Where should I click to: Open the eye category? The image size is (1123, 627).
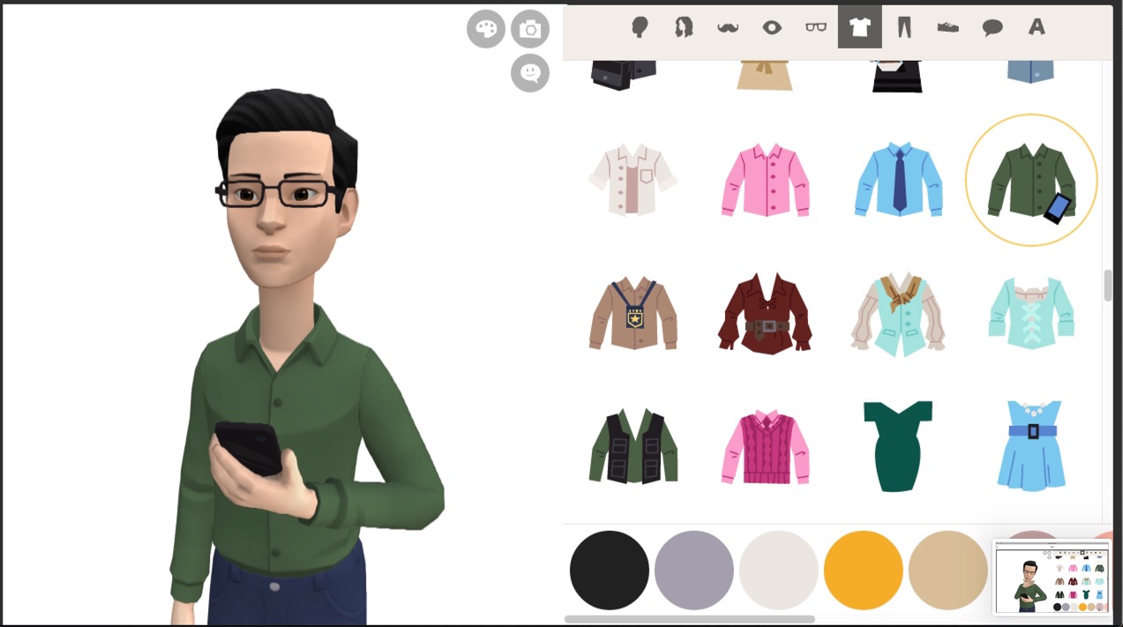pos(772,27)
